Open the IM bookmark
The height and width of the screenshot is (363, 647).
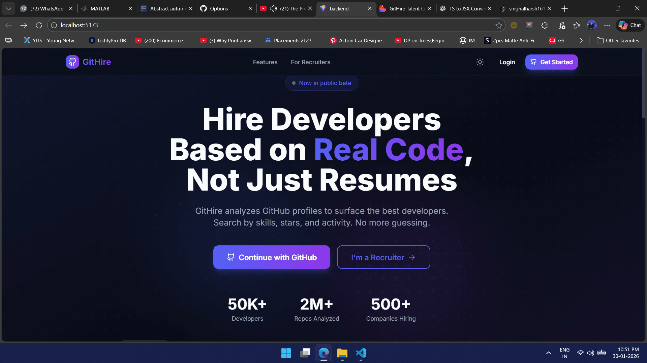467,41
